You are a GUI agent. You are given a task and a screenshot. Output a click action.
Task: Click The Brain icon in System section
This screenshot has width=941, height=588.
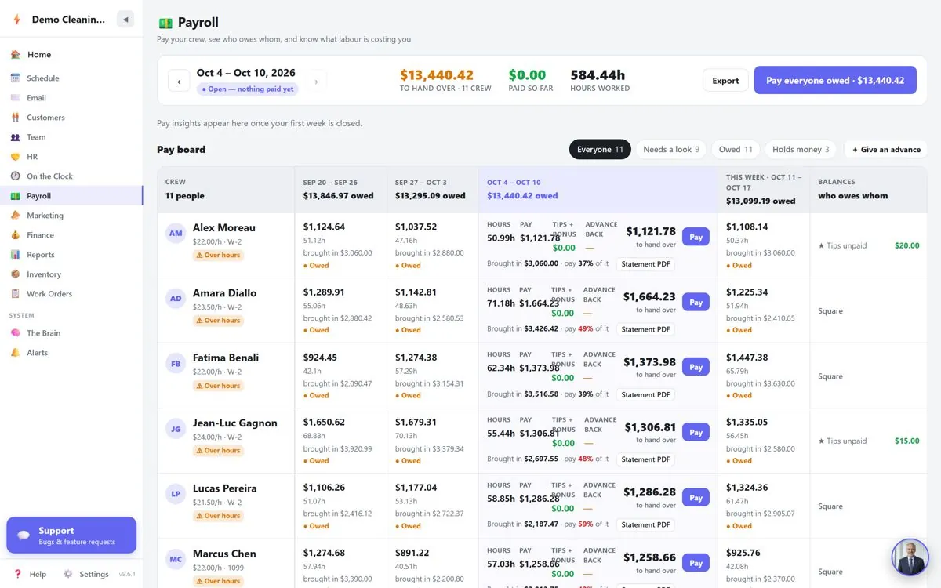[15, 333]
